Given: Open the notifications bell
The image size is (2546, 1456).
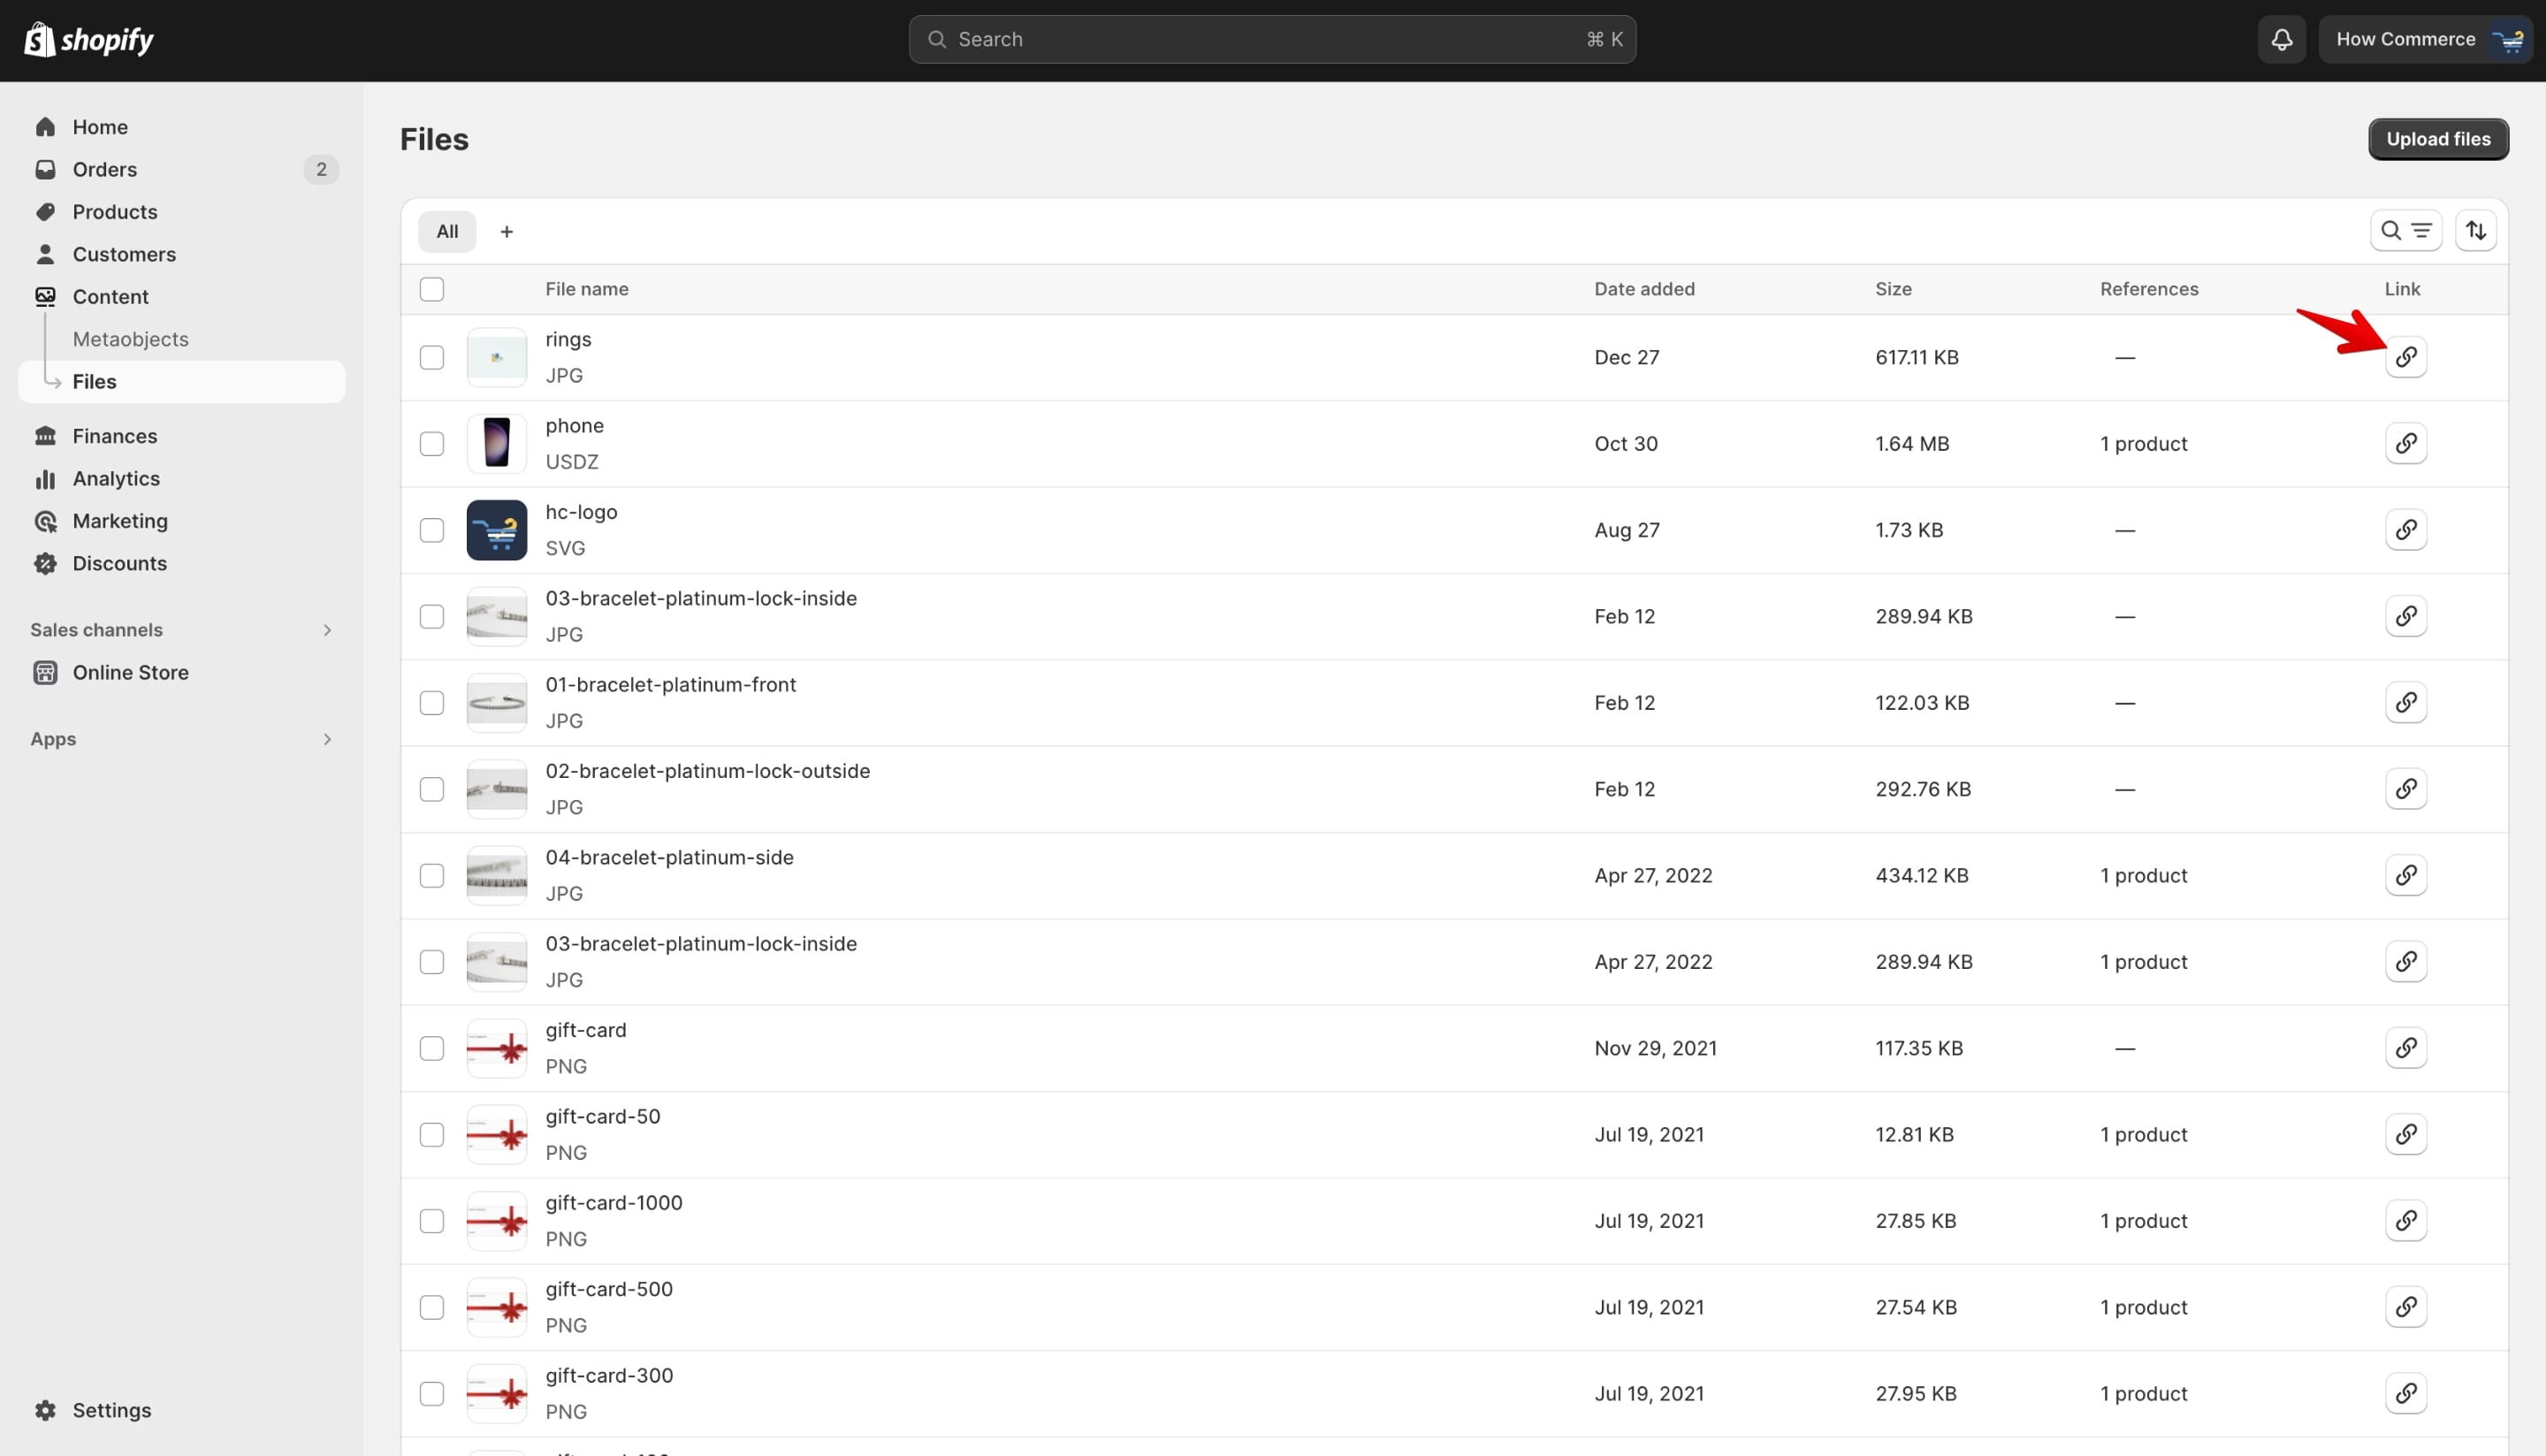Looking at the screenshot, I should [x=2281, y=40].
